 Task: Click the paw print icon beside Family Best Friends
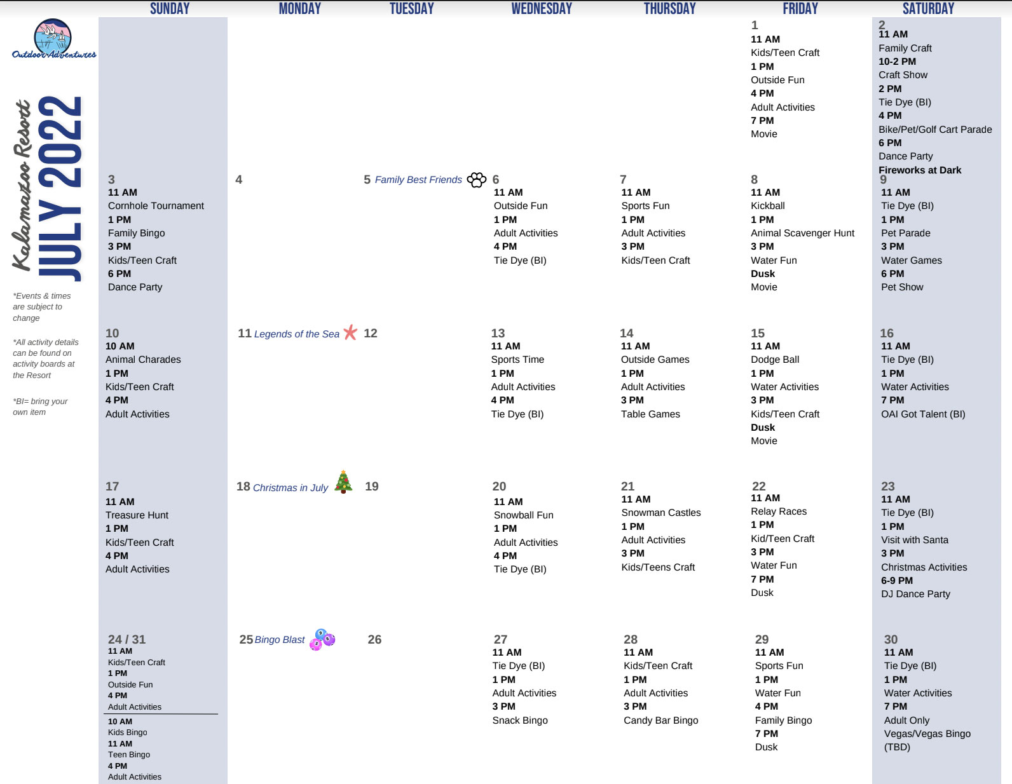click(477, 180)
